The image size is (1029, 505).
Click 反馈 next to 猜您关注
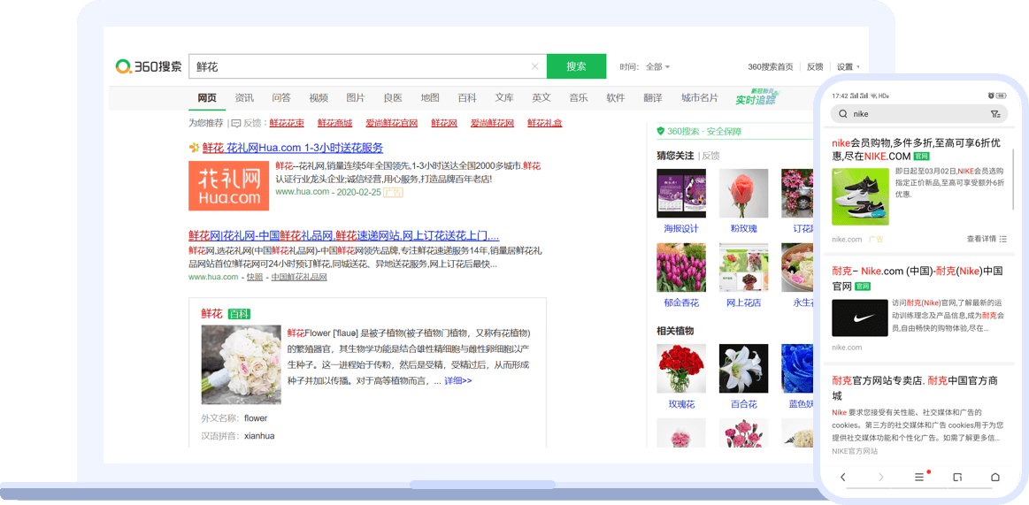[x=711, y=156]
